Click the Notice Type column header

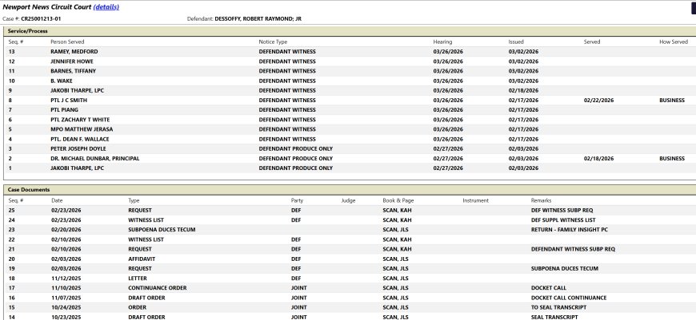click(x=273, y=41)
